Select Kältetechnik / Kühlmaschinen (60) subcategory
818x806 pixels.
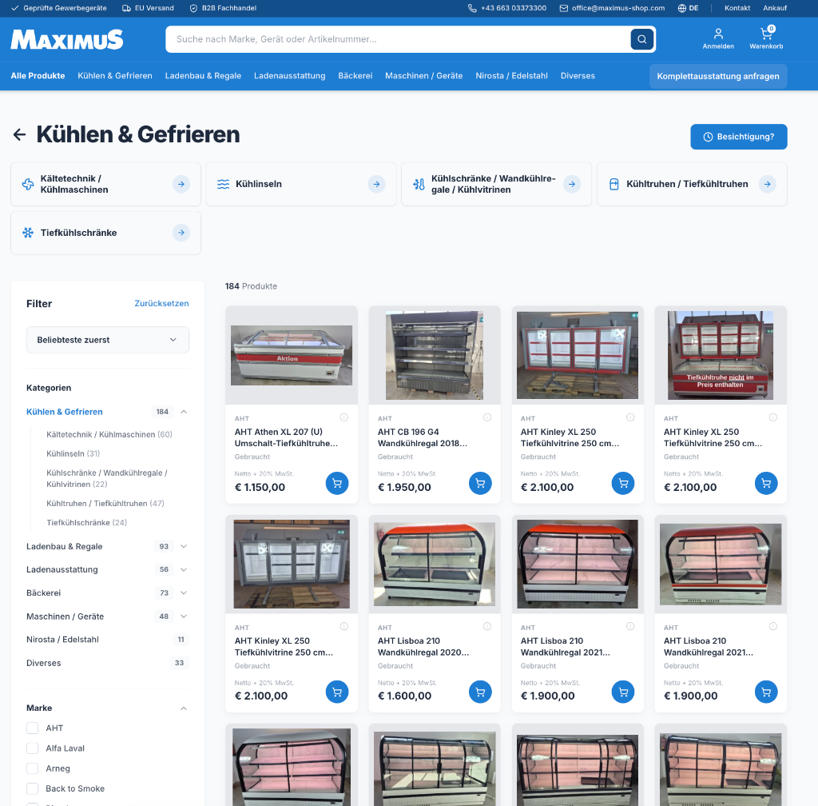tap(109, 434)
